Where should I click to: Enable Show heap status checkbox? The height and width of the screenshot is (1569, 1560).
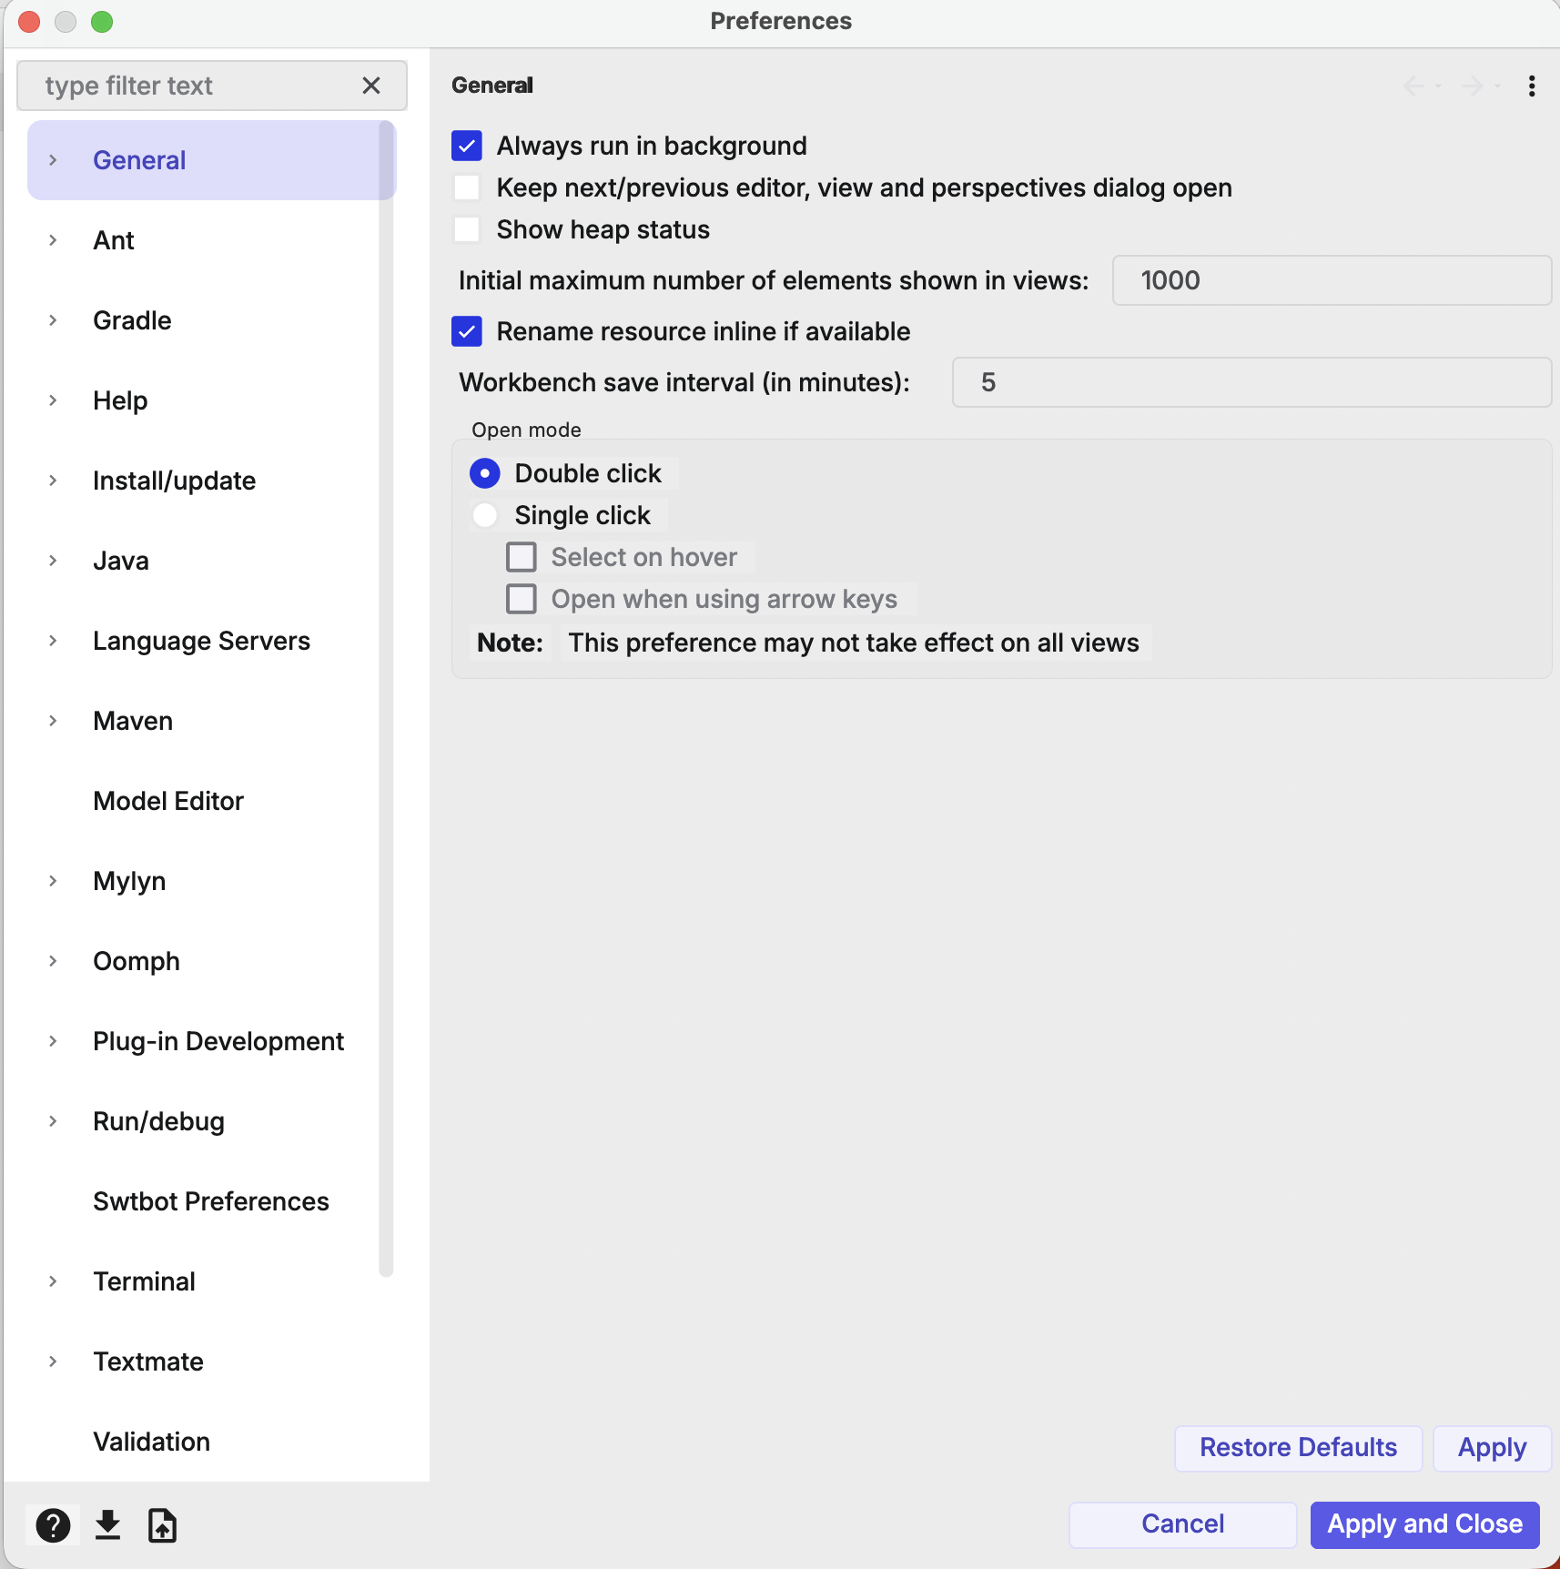pyautogui.click(x=467, y=229)
